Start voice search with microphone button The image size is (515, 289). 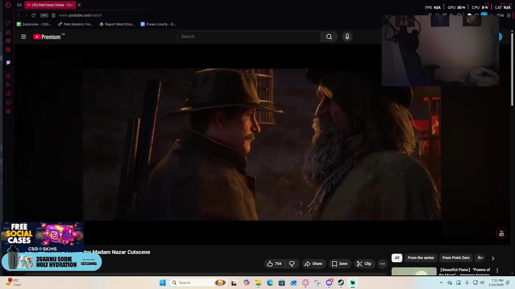click(x=347, y=37)
